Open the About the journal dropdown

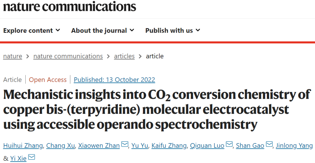coord(103,31)
